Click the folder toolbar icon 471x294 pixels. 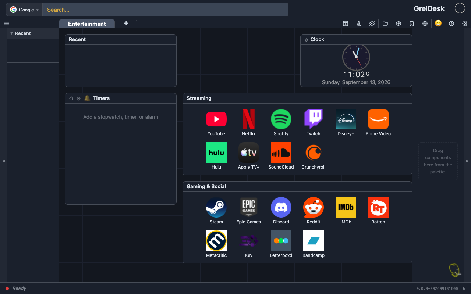(385, 24)
